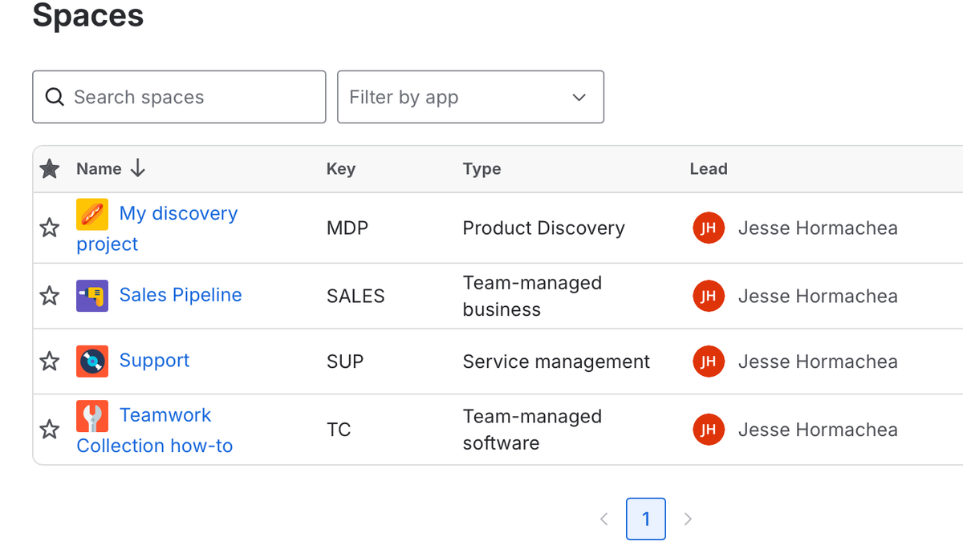This screenshot has height=541, width=963.
Task: Click Jesse Hormachea in My discovery project row
Action: tap(818, 228)
